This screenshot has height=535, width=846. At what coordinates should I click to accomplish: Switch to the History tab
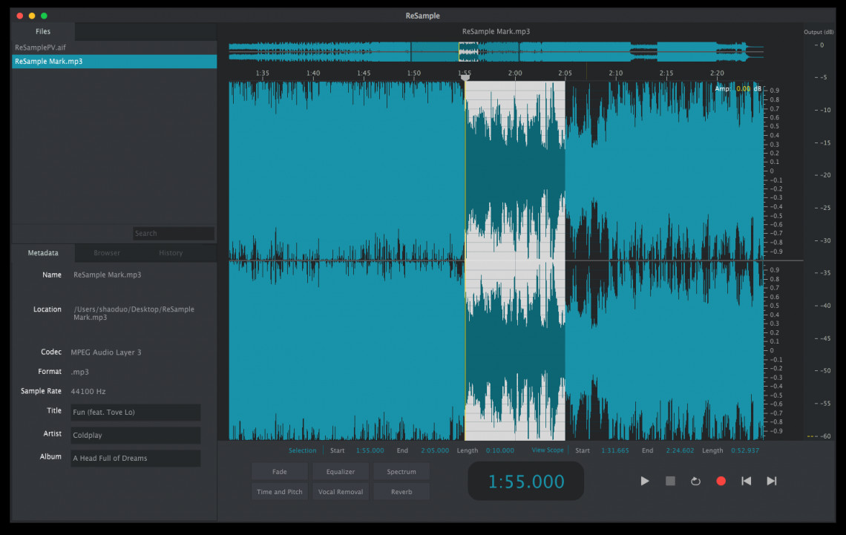tap(171, 253)
